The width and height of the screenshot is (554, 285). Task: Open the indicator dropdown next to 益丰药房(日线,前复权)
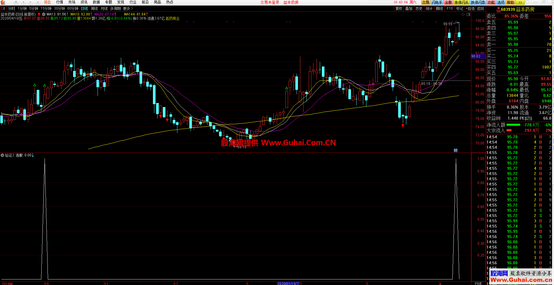pos(44,14)
